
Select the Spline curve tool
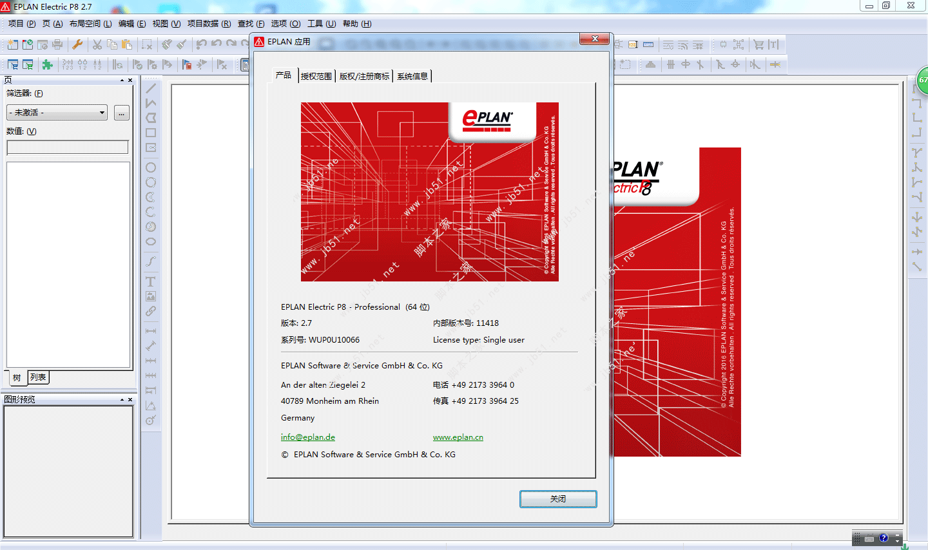coord(151,261)
